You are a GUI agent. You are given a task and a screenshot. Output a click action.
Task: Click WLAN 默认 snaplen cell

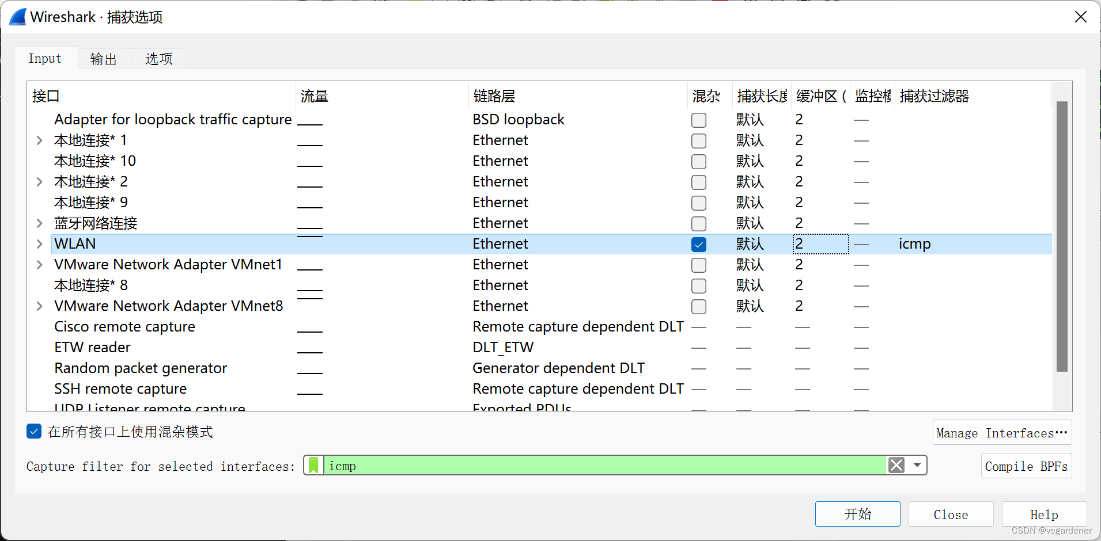pyautogui.click(x=750, y=244)
